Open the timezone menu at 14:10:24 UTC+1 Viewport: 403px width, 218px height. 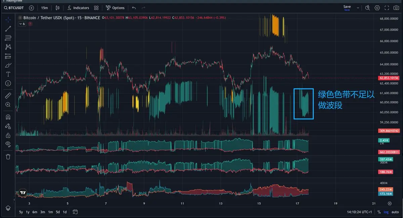359,212
